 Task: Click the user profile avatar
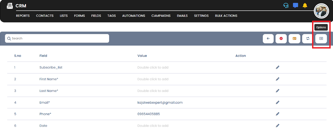pos(321,11)
